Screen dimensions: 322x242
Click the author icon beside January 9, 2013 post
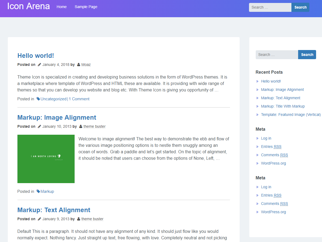click(79, 219)
